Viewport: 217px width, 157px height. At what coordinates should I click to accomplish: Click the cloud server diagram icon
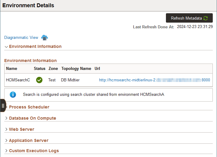point(44,38)
